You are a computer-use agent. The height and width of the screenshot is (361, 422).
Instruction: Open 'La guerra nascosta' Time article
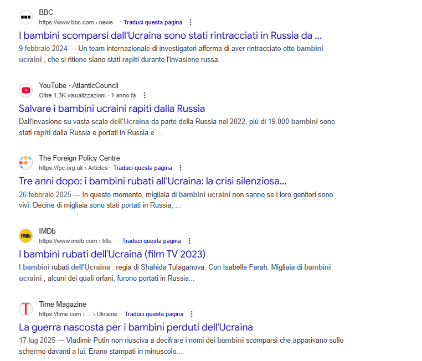tap(136, 327)
